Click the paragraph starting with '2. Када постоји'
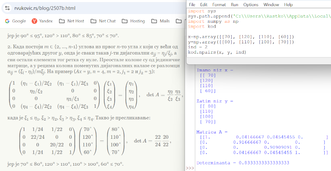 pyautogui.click(x=94, y=58)
